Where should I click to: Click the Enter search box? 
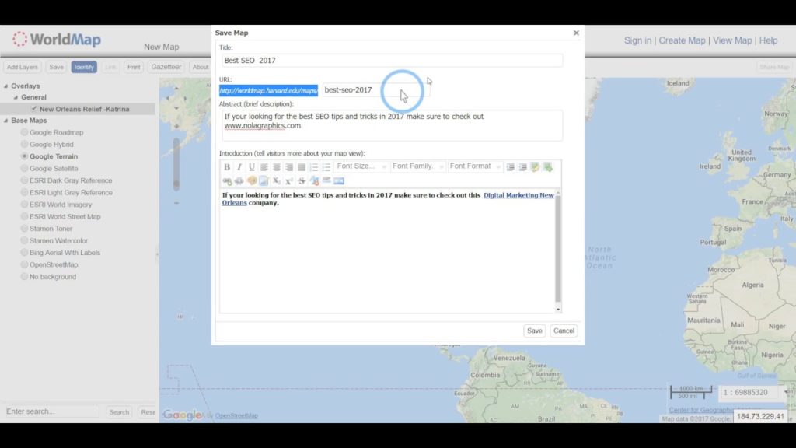[x=51, y=411]
